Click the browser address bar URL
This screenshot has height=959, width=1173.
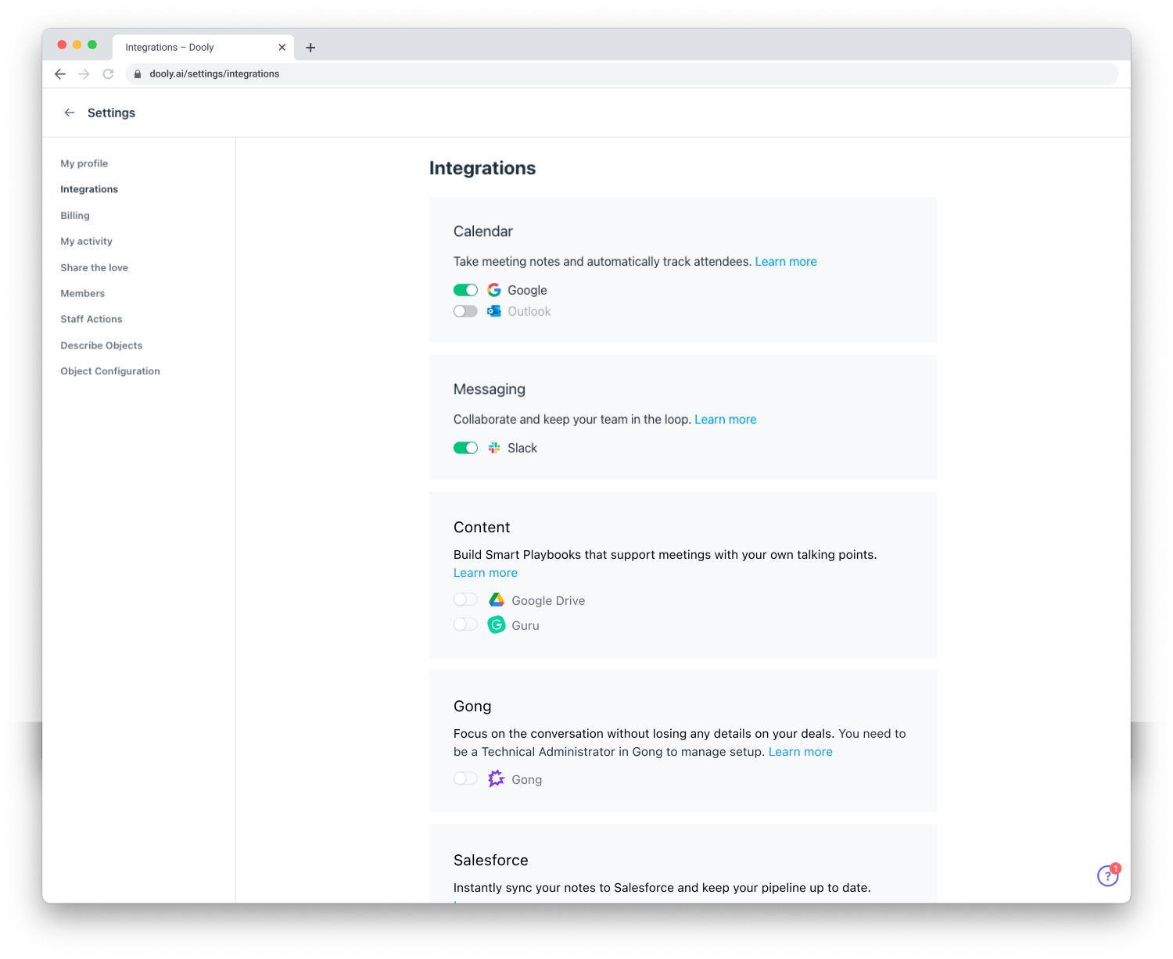click(214, 74)
